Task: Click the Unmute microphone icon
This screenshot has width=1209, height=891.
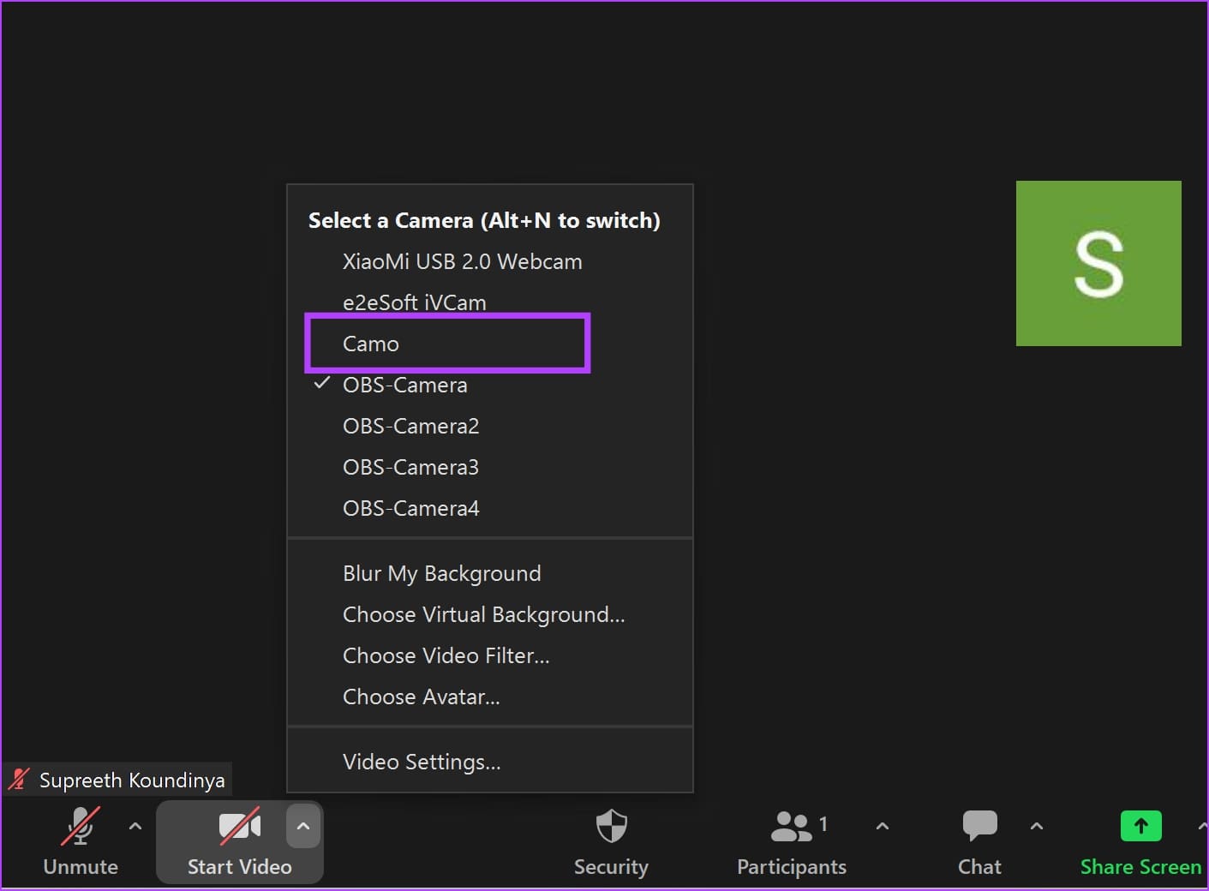Action: point(81,826)
